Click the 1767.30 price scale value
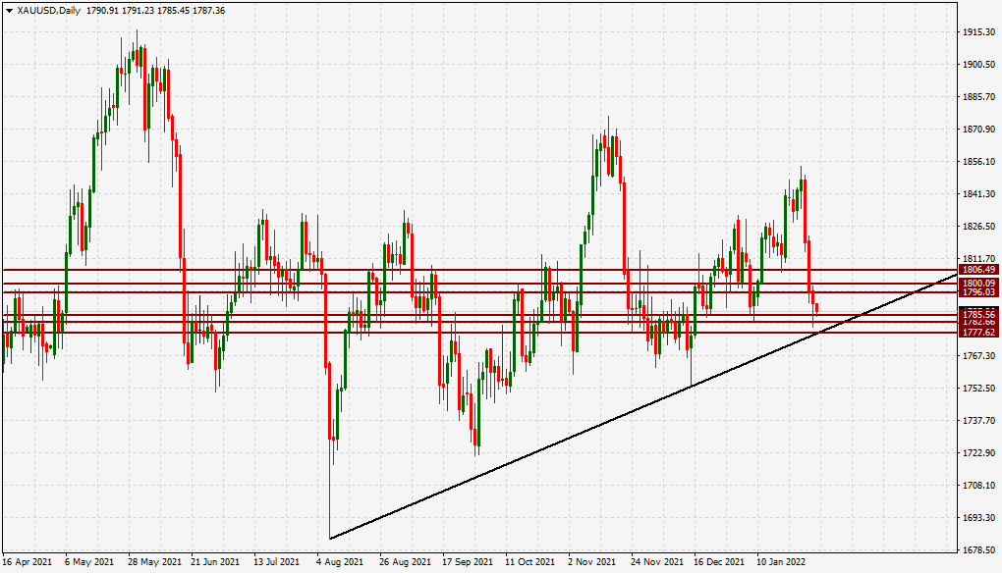Screen dimensions: 1002x573 pyautogui.click(x=978, y=356)
